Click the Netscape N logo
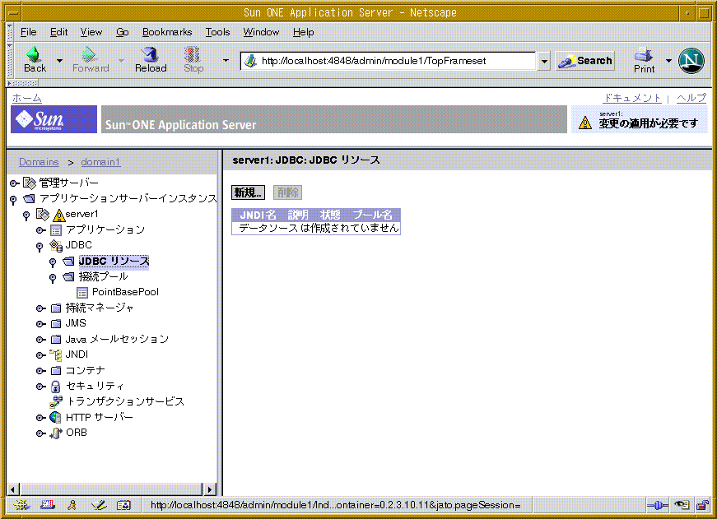 691,60
